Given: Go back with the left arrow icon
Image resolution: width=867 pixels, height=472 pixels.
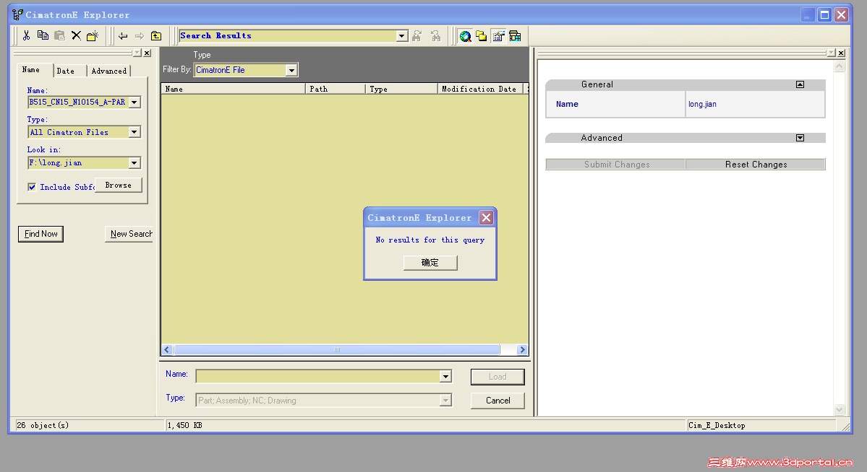Looking at the screenshot, I should [123, 36].
